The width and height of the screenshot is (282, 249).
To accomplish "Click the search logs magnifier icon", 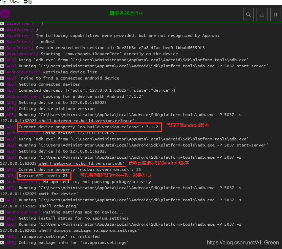I will pos(248,15).
